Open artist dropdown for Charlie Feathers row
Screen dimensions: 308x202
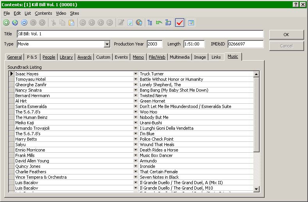[x=135, y=171]
